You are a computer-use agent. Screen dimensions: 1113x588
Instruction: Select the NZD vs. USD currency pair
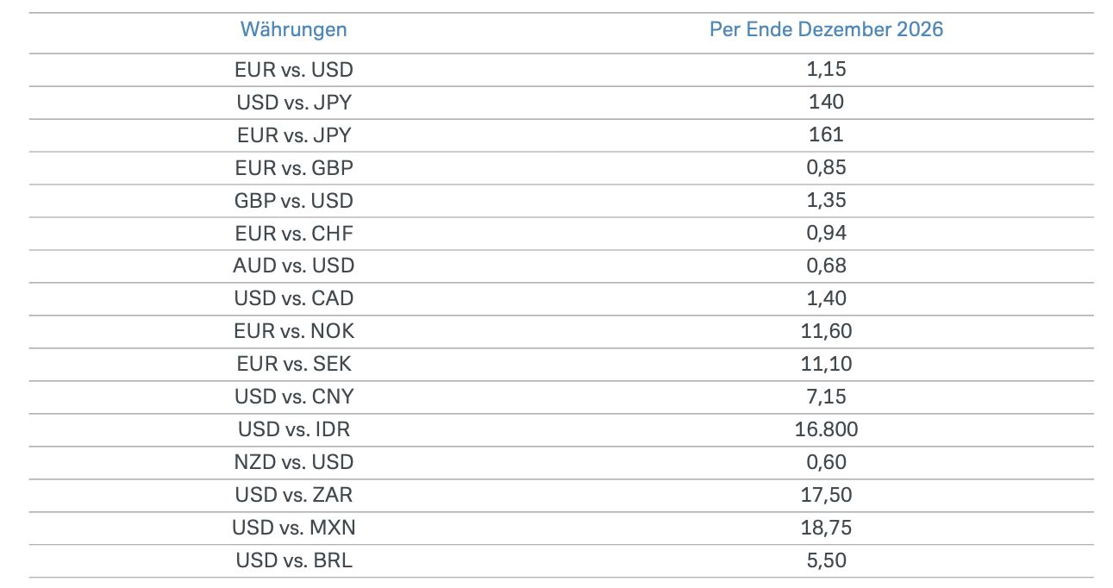click(x=293, y=462)
